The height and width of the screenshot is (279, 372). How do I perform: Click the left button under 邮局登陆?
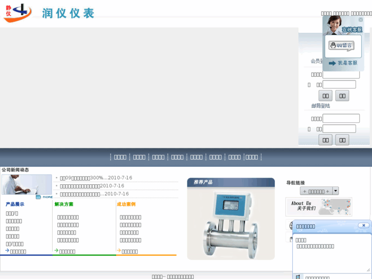(325, 140)
